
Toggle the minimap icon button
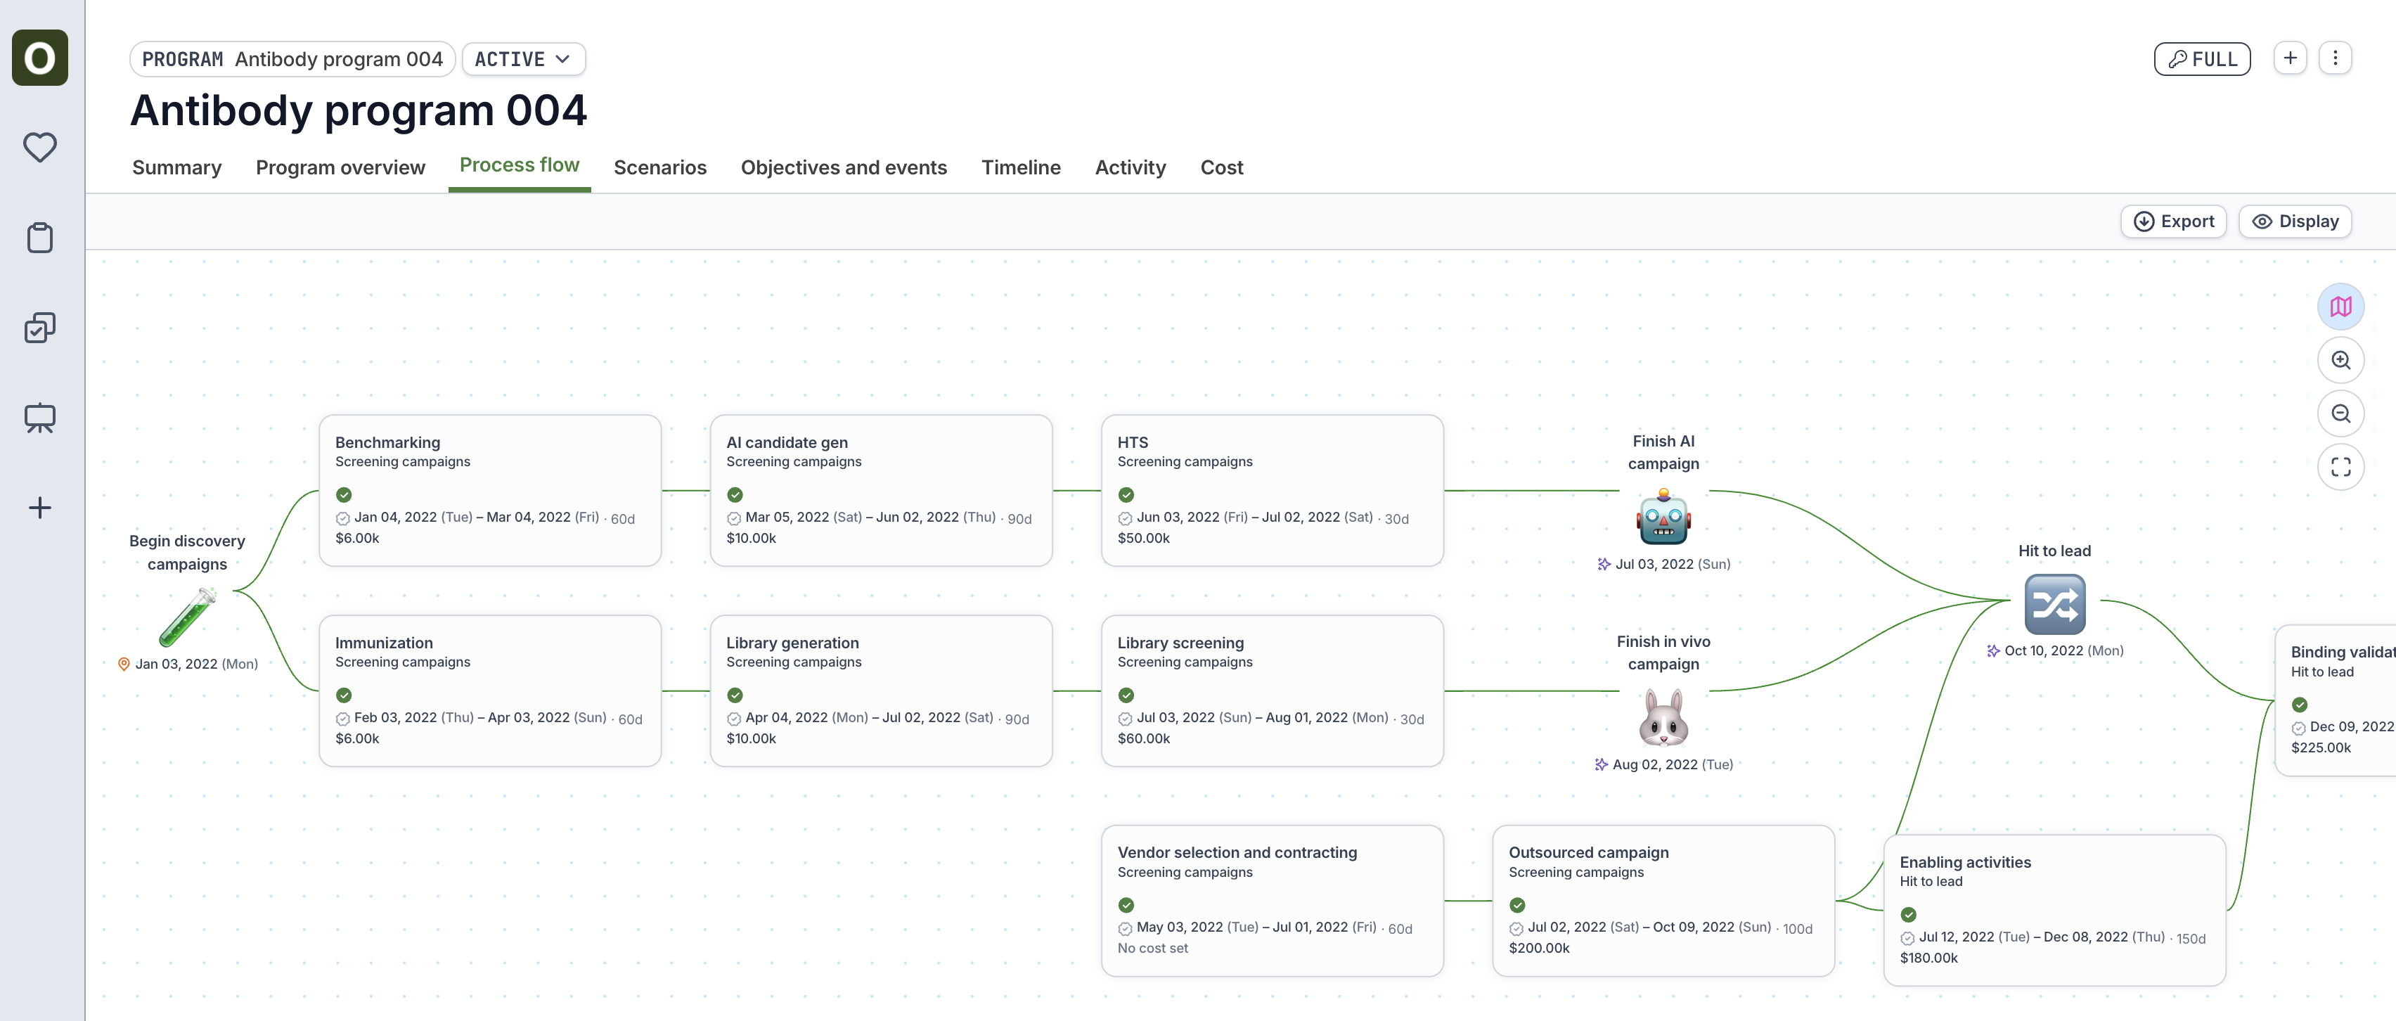(x=2340, y=307)
